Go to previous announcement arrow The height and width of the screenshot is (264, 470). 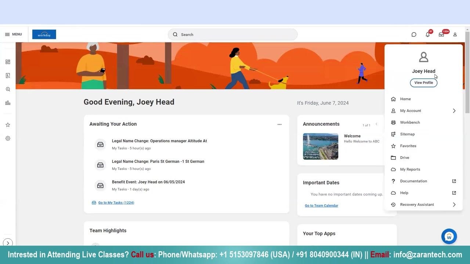(x=376, y=124)
